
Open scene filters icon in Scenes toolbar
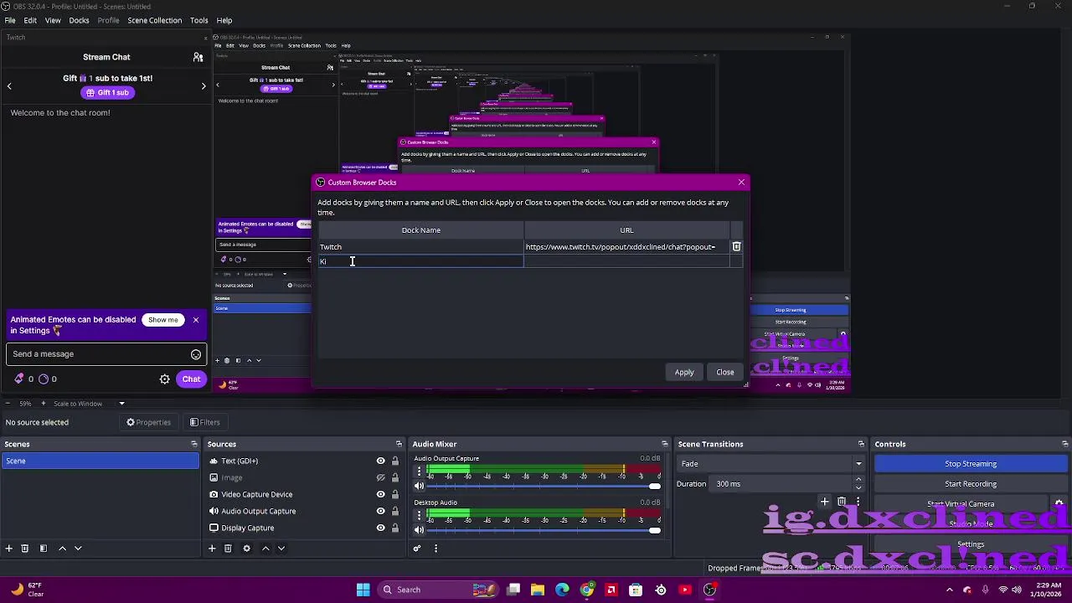coord(44,548)
